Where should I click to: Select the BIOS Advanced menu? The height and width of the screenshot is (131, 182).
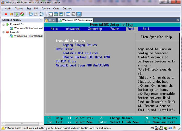73,29
